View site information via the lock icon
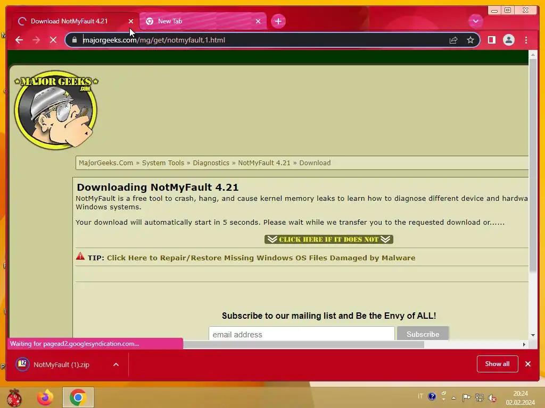The image size is (545, 408). tap(75, 40)
